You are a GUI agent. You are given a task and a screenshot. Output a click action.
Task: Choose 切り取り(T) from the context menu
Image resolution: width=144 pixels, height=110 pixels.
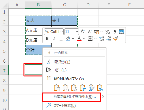pyautogui.click(x=75, y=62)
